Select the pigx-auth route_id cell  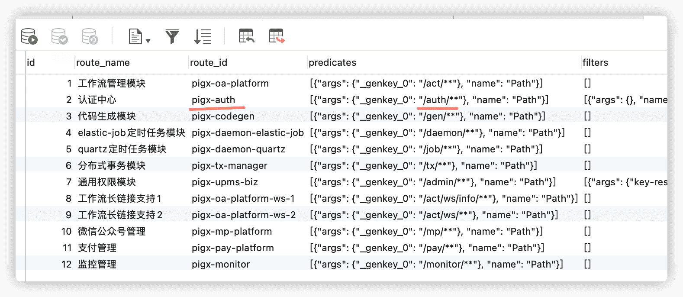(x=213, y=100)
